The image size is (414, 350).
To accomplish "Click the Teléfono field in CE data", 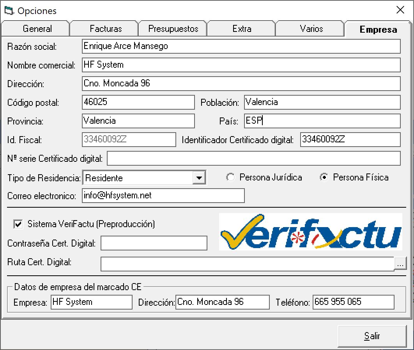I will pyautogui.click(x=353, y=302).
